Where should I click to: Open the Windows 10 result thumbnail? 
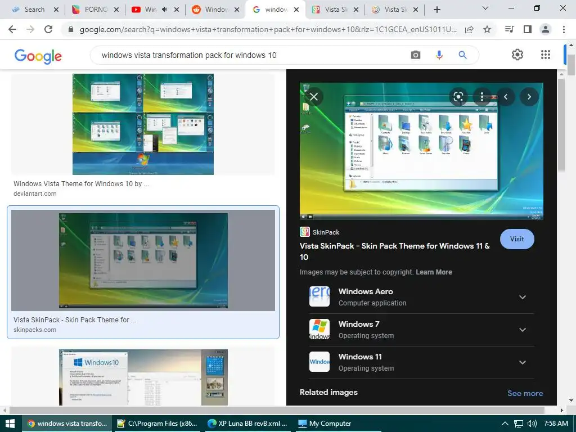click(x=143, y=377)
